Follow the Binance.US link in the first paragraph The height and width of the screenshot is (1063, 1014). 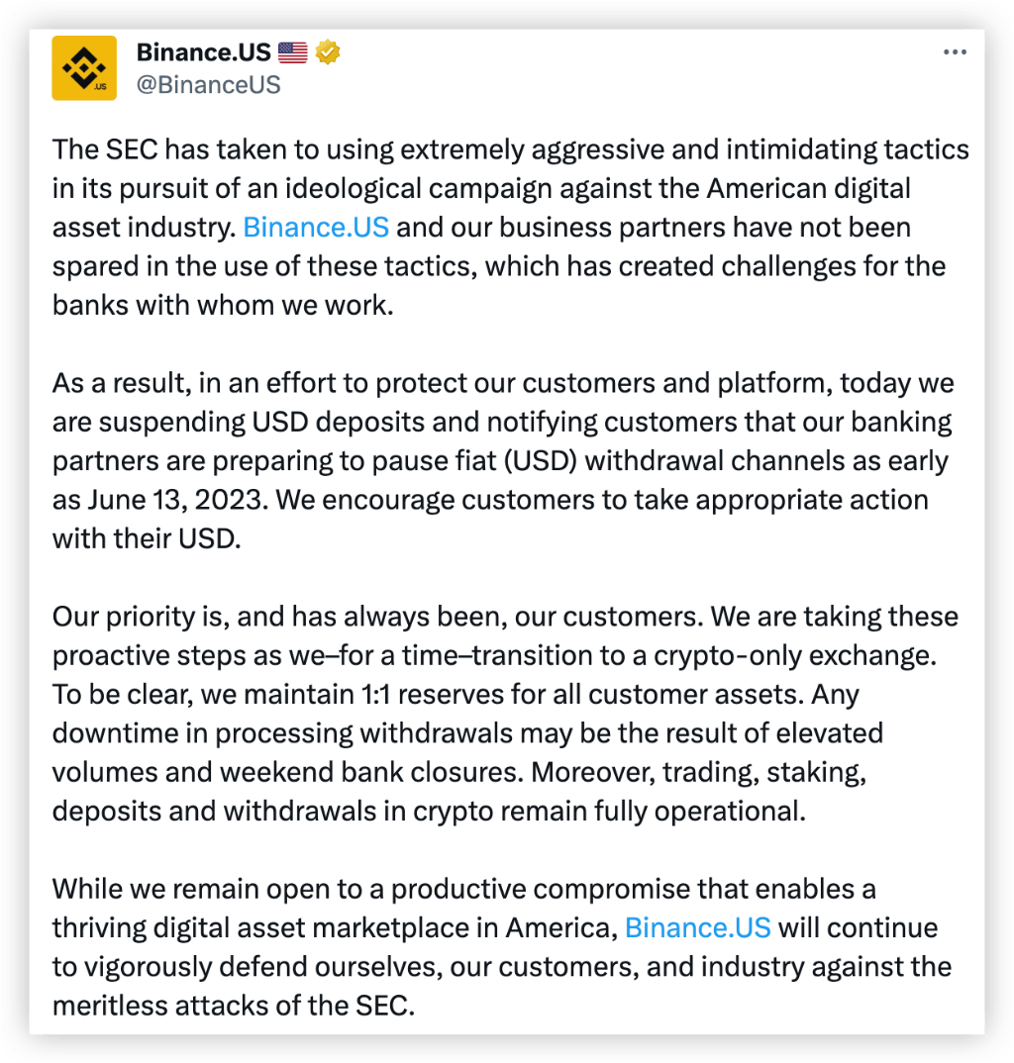point(316,228)
